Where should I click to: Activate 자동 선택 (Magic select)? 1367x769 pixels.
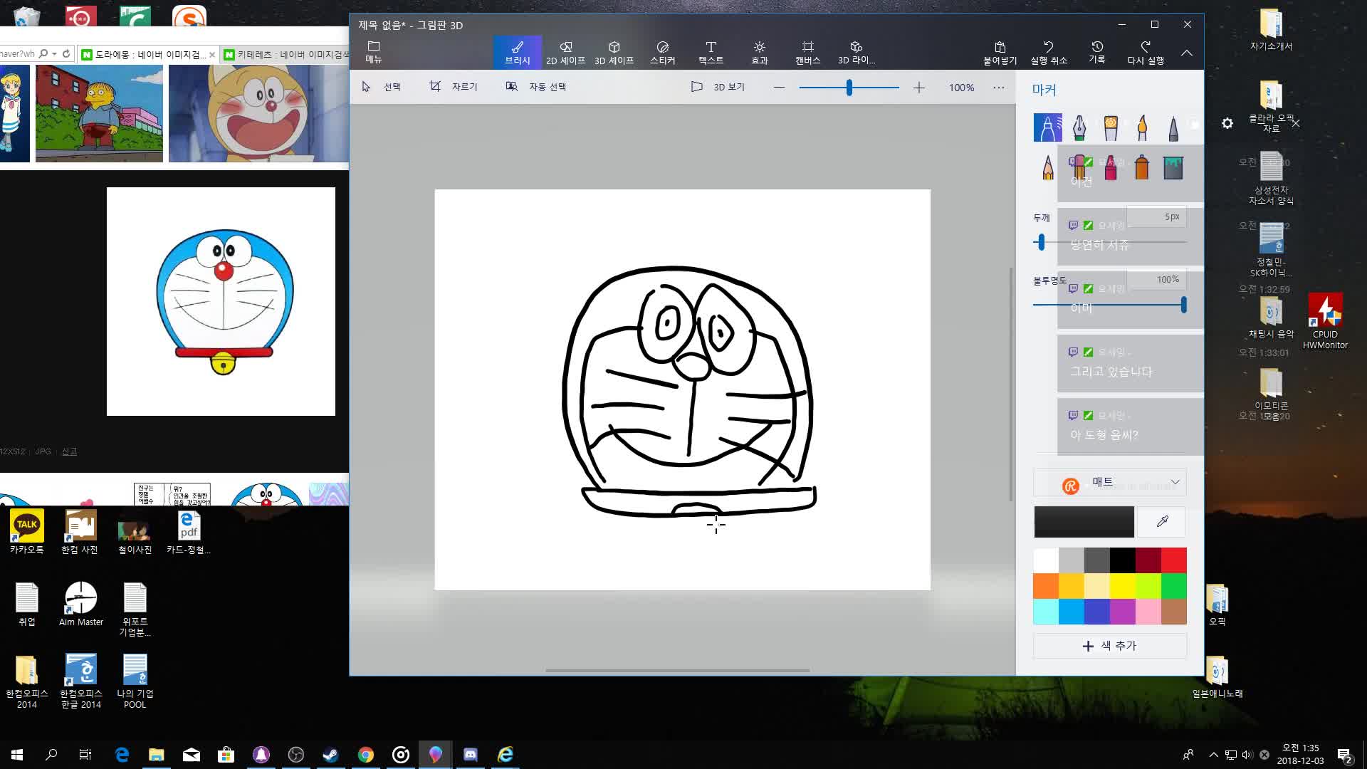pyautogui.click(x=536, y=87)
